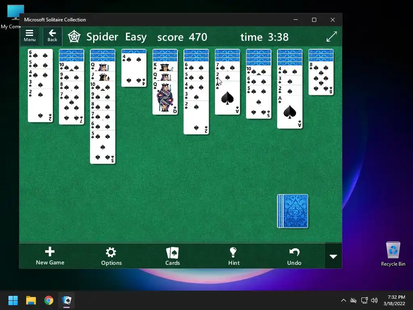
Task: Click the time 3:38 display
Action: tap(264, 37)
